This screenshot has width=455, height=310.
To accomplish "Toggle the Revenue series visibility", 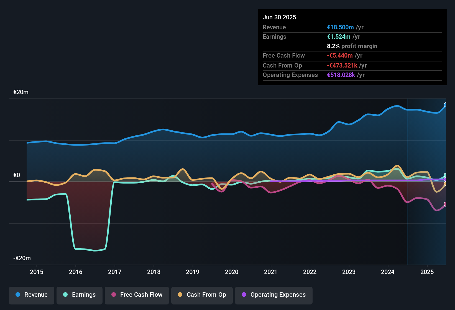I will tap(31, 295).
